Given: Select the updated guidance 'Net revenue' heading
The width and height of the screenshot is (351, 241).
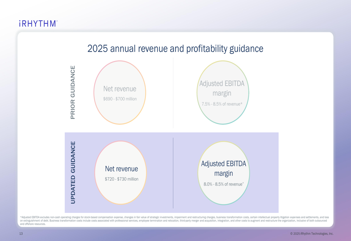Looking at the screenshot, I should point(121,169).
